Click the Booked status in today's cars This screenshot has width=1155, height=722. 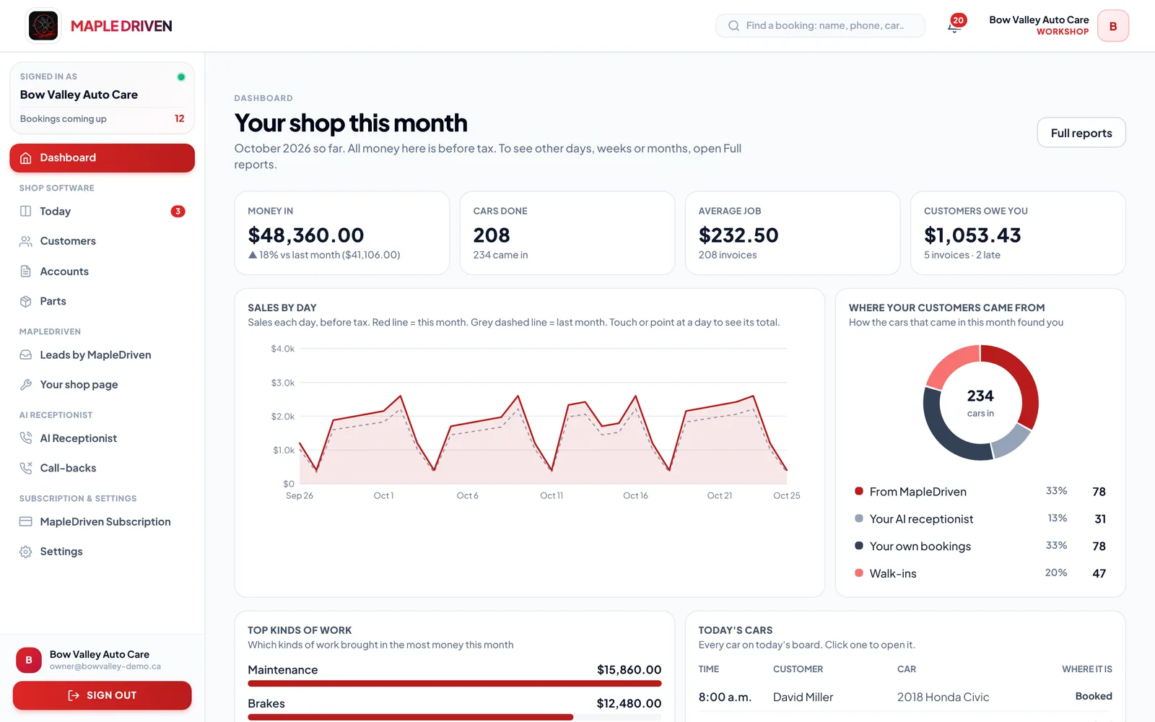click(1094, 697)
